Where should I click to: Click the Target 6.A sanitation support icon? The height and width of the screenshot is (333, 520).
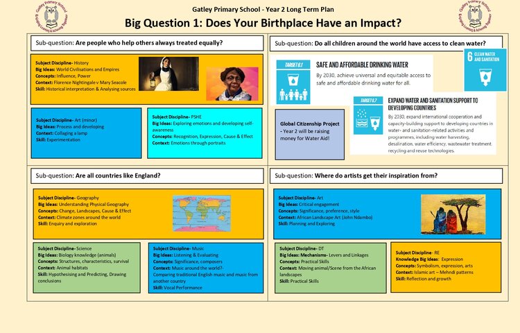pyautogui.click(x=367, y=115)
